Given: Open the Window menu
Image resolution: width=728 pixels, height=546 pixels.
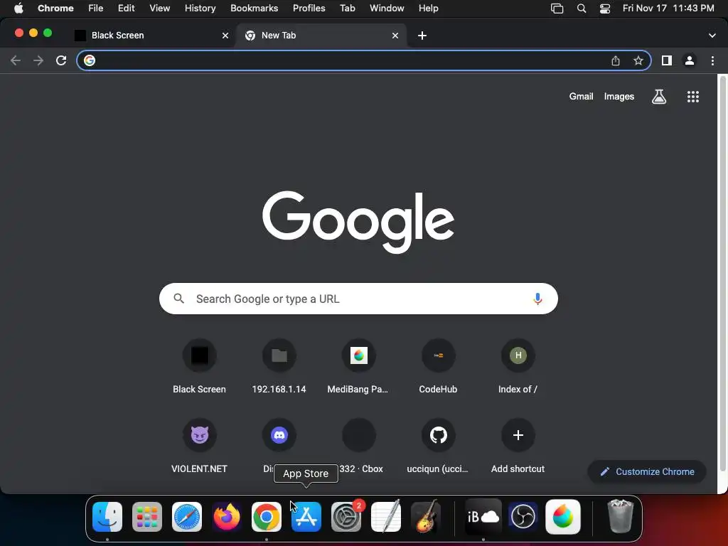Looking at the screenshot, I should point(387,8).
